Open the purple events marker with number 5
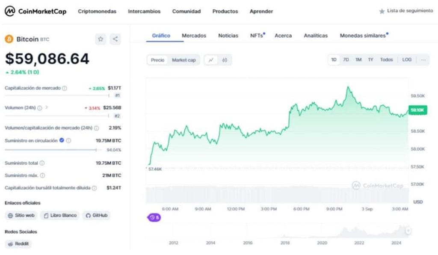Screen dimensions: 438x255 (154, 218)
